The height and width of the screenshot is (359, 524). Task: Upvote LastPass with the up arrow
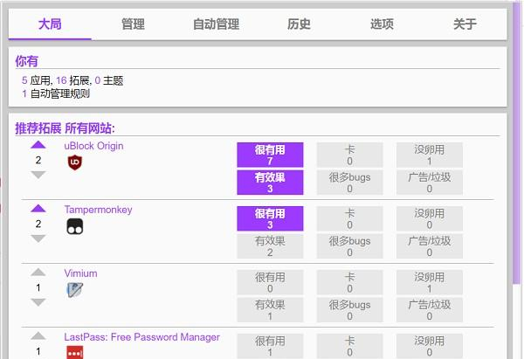pyautogui.click(x=38, y=335)
